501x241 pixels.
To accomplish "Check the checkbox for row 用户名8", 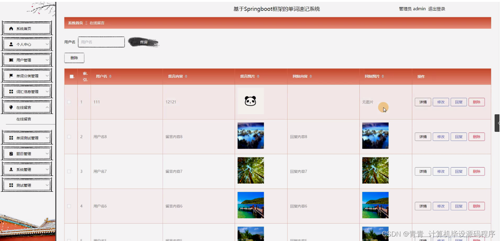I will click(69, 137).
